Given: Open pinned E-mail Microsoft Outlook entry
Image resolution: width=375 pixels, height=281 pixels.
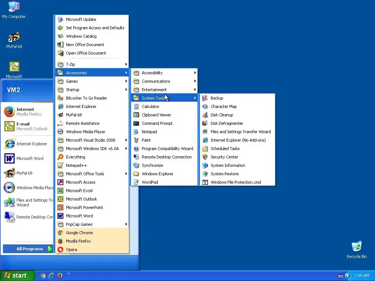Looking at the screenshot, I should tap(27, 126).
